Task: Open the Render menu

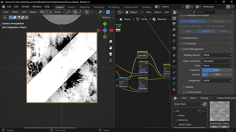Action: (x=25, y=7)
